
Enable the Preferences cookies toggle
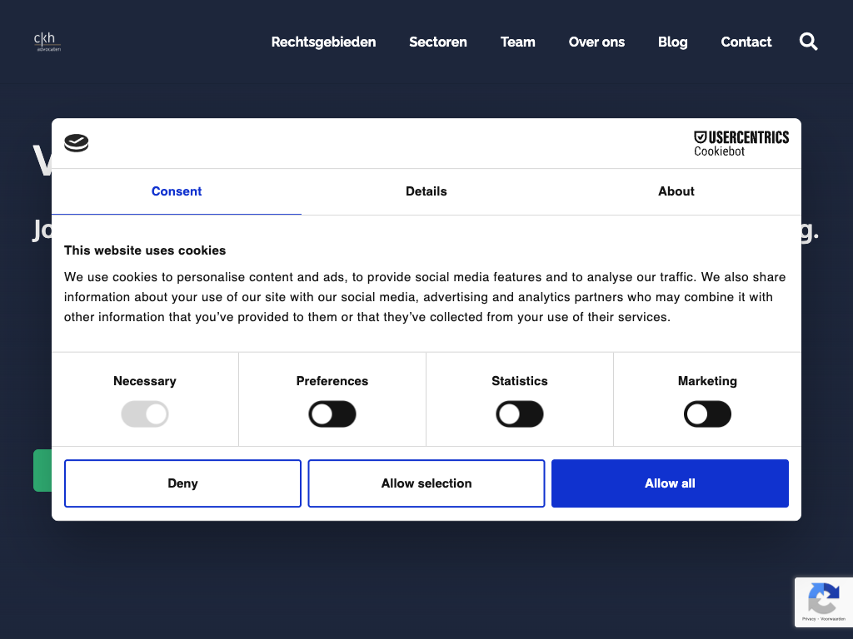[332, 414]
